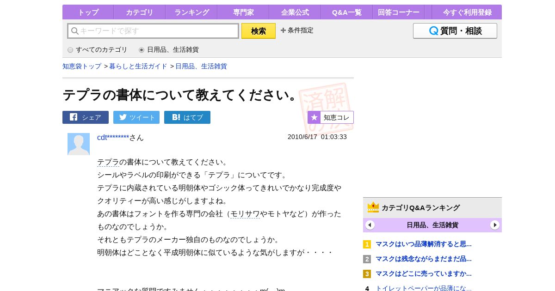Select the すべてのカテゴリ radio button

(x=70, y=50)
